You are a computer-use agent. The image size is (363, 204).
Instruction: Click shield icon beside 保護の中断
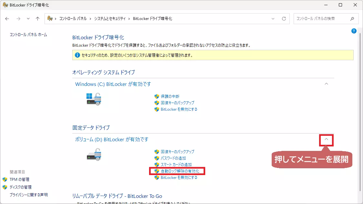click(x=157, y=97)
